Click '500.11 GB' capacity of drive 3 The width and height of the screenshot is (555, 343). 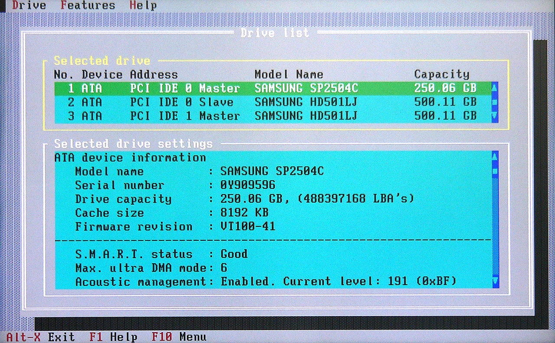(445, 116)
